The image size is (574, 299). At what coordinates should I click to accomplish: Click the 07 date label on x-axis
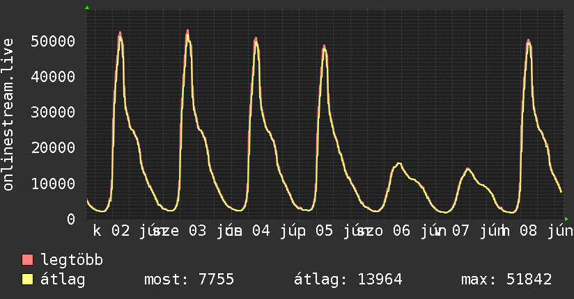tap(460, 231)
